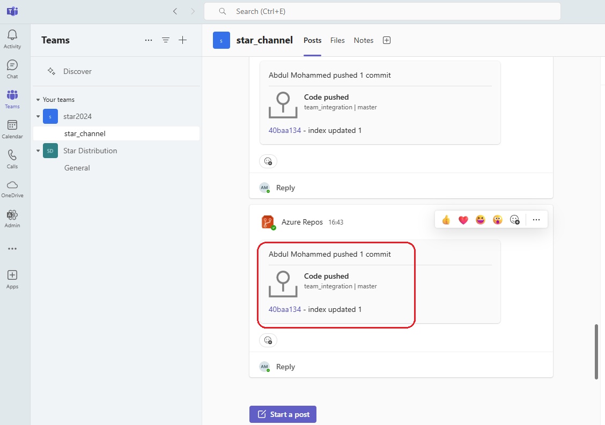This screenshot has height=425, width=605.
Task: Switch to the Files tab
Action: coord(337,40)
